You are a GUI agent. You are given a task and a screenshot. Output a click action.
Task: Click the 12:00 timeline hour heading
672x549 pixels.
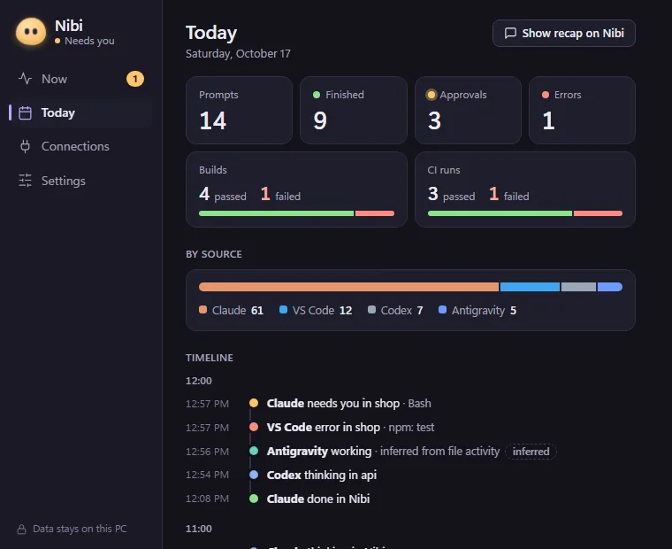click(x=199, y=381)
